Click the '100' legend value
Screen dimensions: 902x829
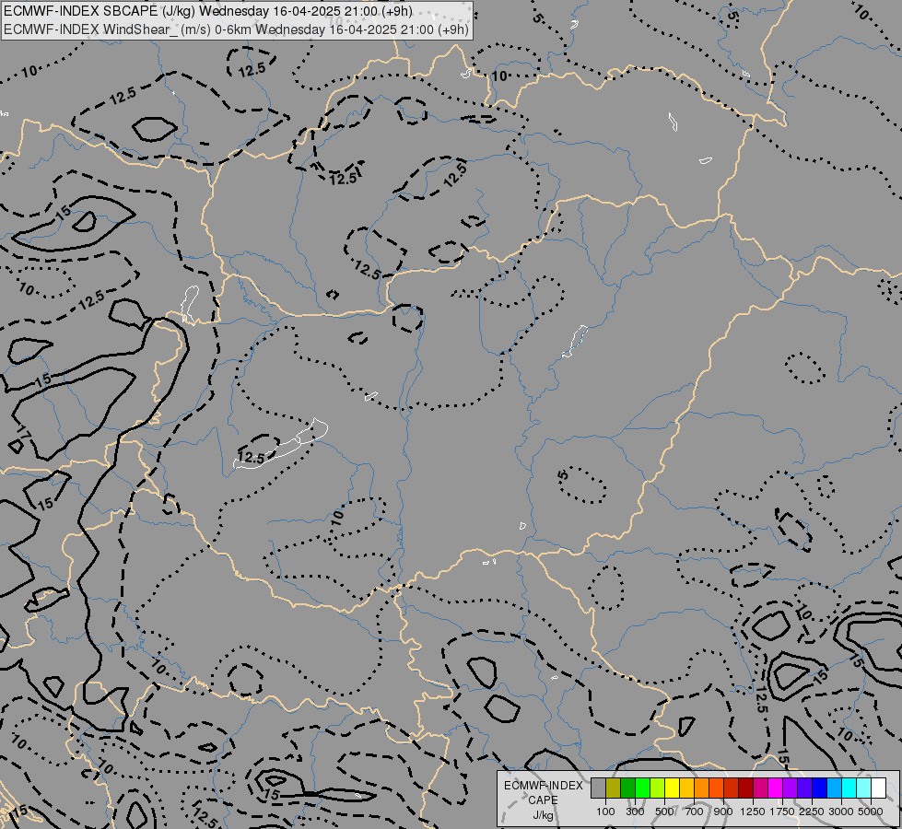tap(605, 811)
